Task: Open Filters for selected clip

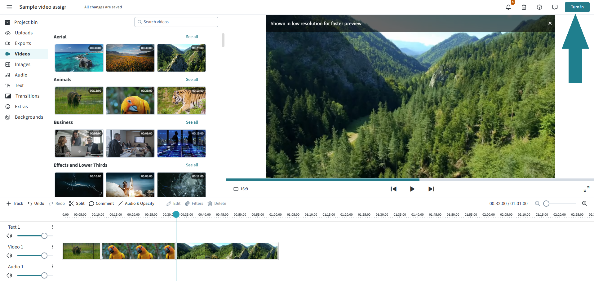Action: (x=194, y=204)
